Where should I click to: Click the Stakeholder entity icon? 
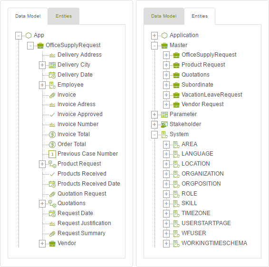(164, 125)
